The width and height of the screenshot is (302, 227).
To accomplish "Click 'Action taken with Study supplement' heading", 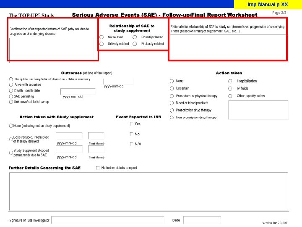I will click(57, 117).
